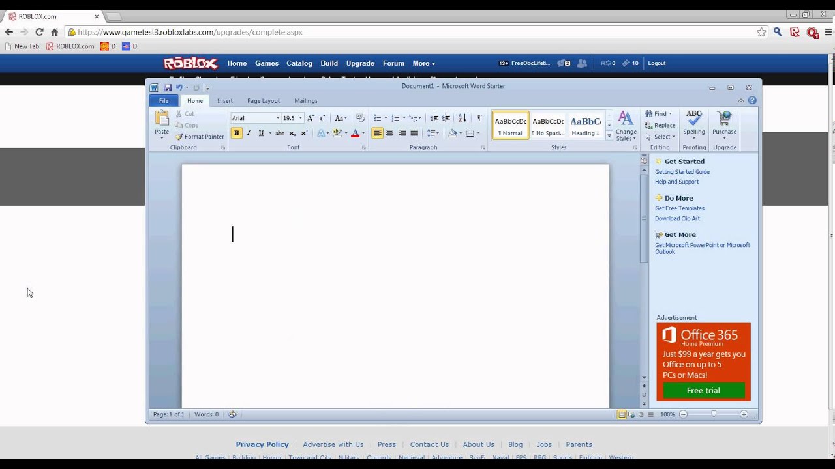Click the Chrome home icon

[55, 32]
